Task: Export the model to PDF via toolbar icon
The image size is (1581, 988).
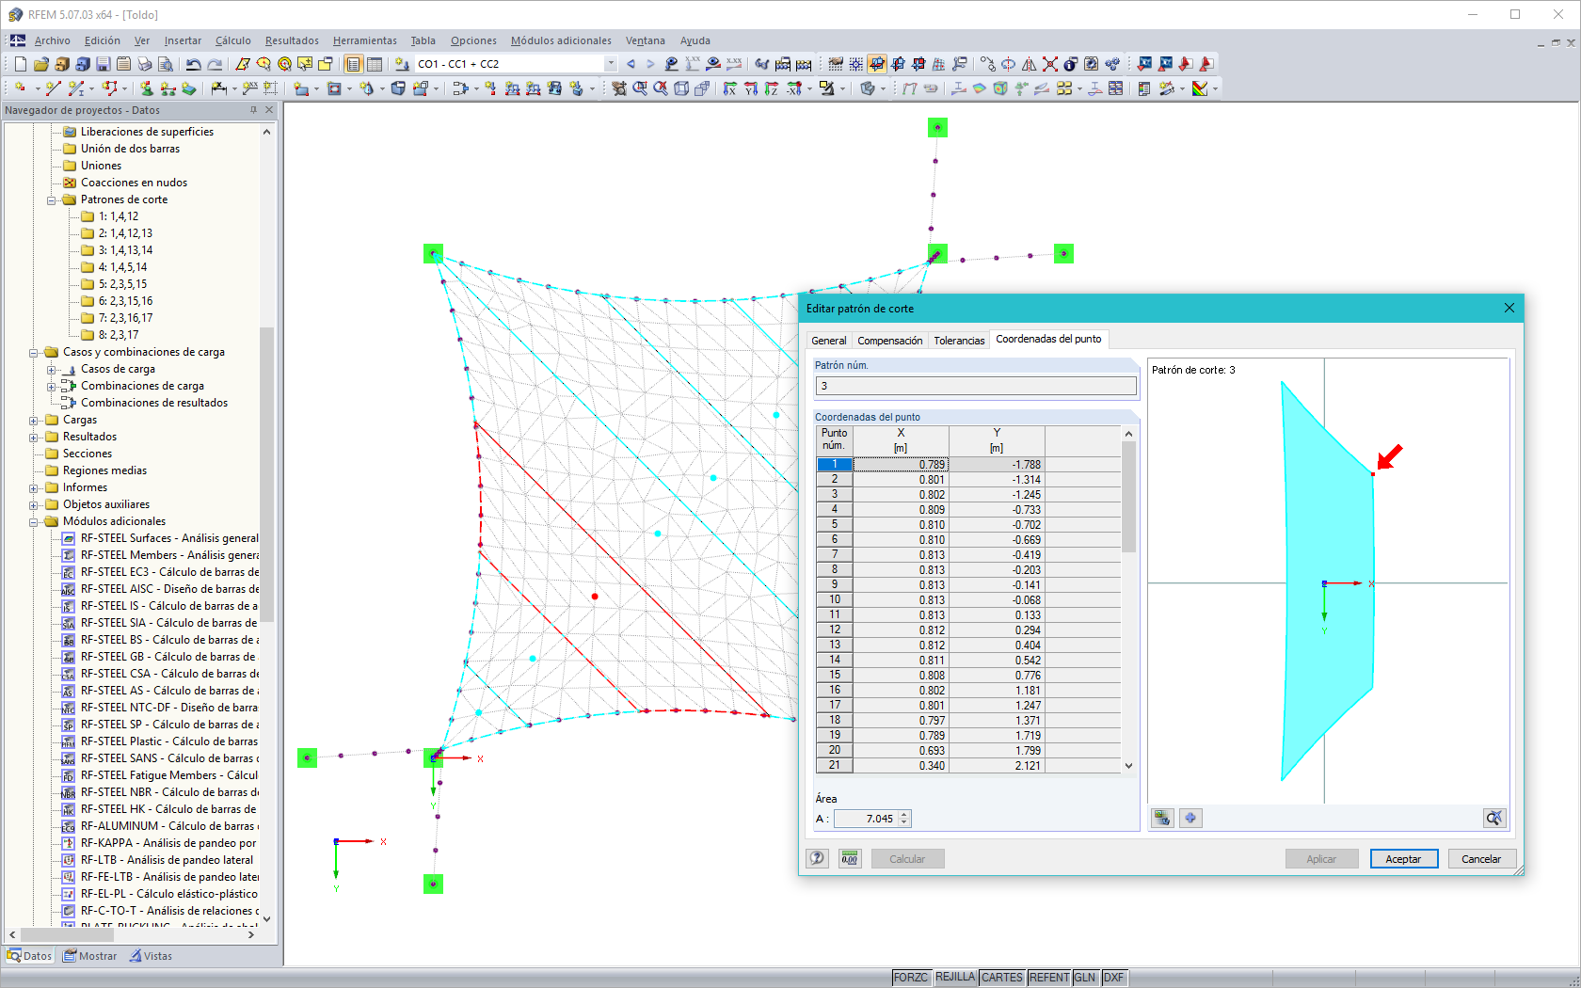Action: pos(1207,63)
